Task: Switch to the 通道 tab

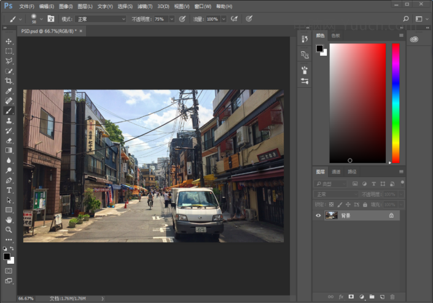Action: 336,171
